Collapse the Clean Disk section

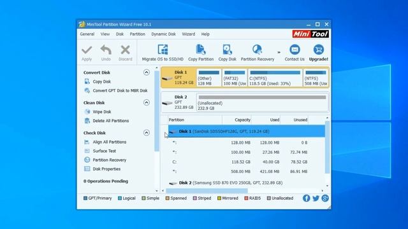tap(147, 102)
